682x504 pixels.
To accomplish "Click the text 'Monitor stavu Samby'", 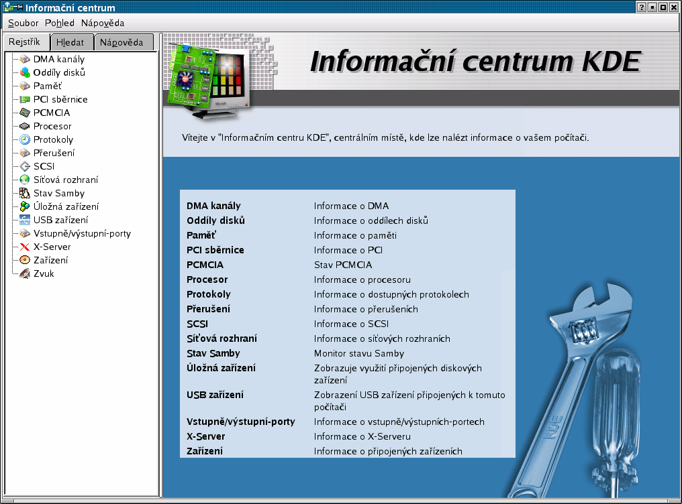I will tap(359, 353).
